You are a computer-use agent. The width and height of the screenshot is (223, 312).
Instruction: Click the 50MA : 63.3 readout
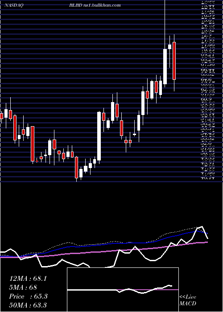click(x=28, y=305)
